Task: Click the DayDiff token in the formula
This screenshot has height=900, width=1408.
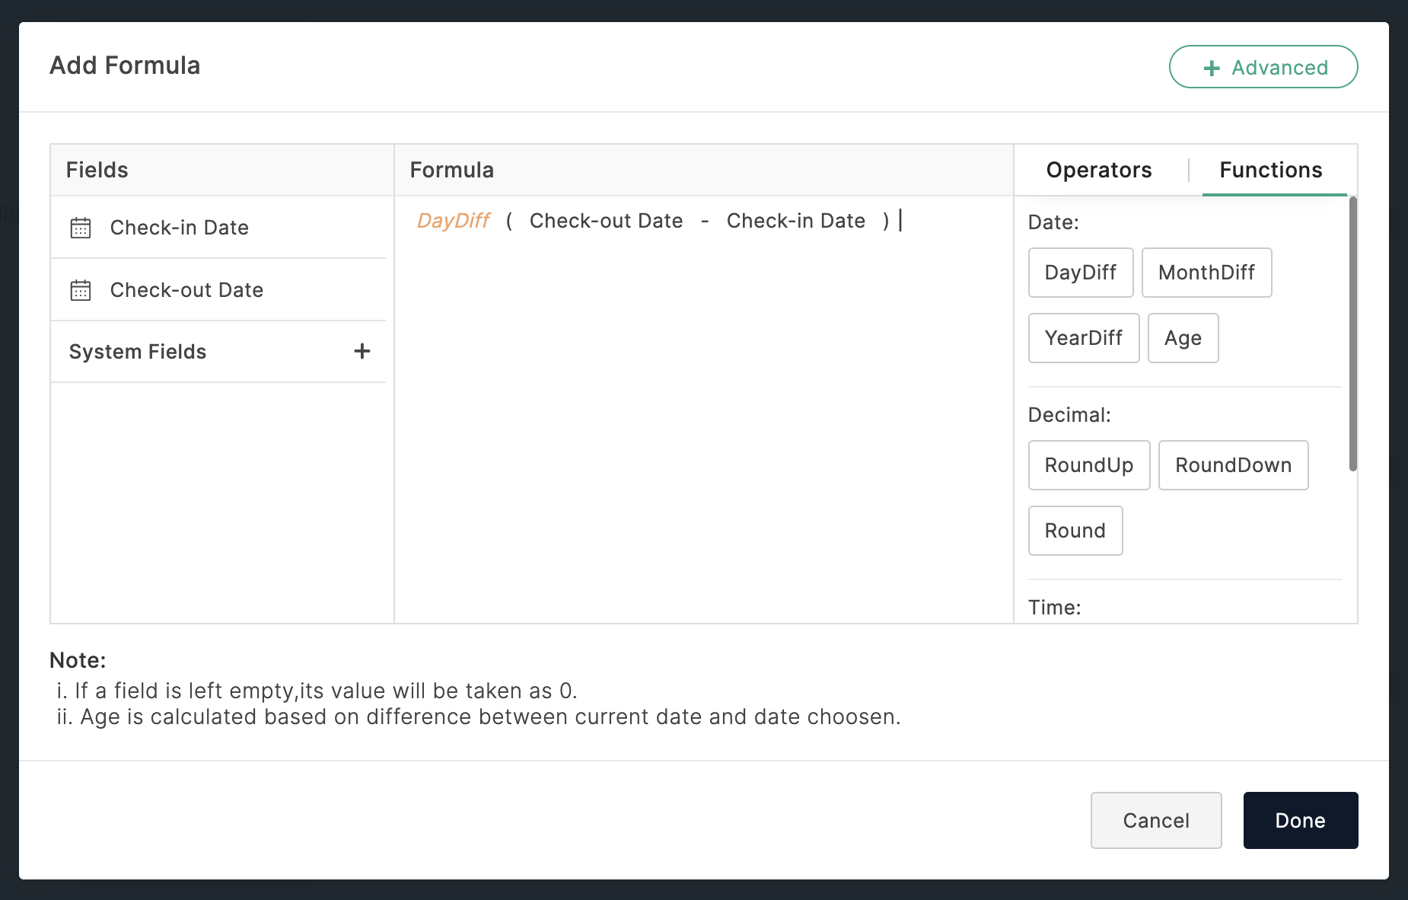Action: coord(454,221)
